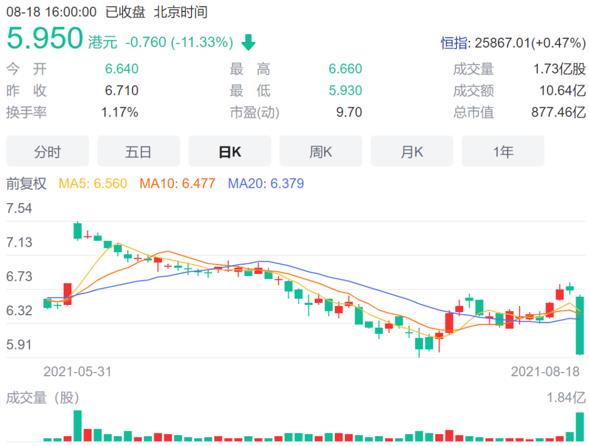
Task: Open the 周K weekly chart view
Action: [321, 151]
